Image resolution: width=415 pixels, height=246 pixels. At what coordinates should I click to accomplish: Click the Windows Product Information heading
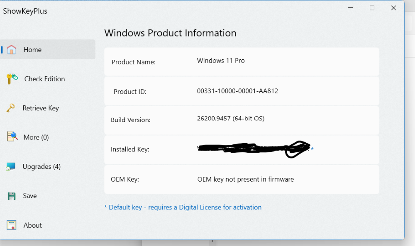[x=170, y=33]
